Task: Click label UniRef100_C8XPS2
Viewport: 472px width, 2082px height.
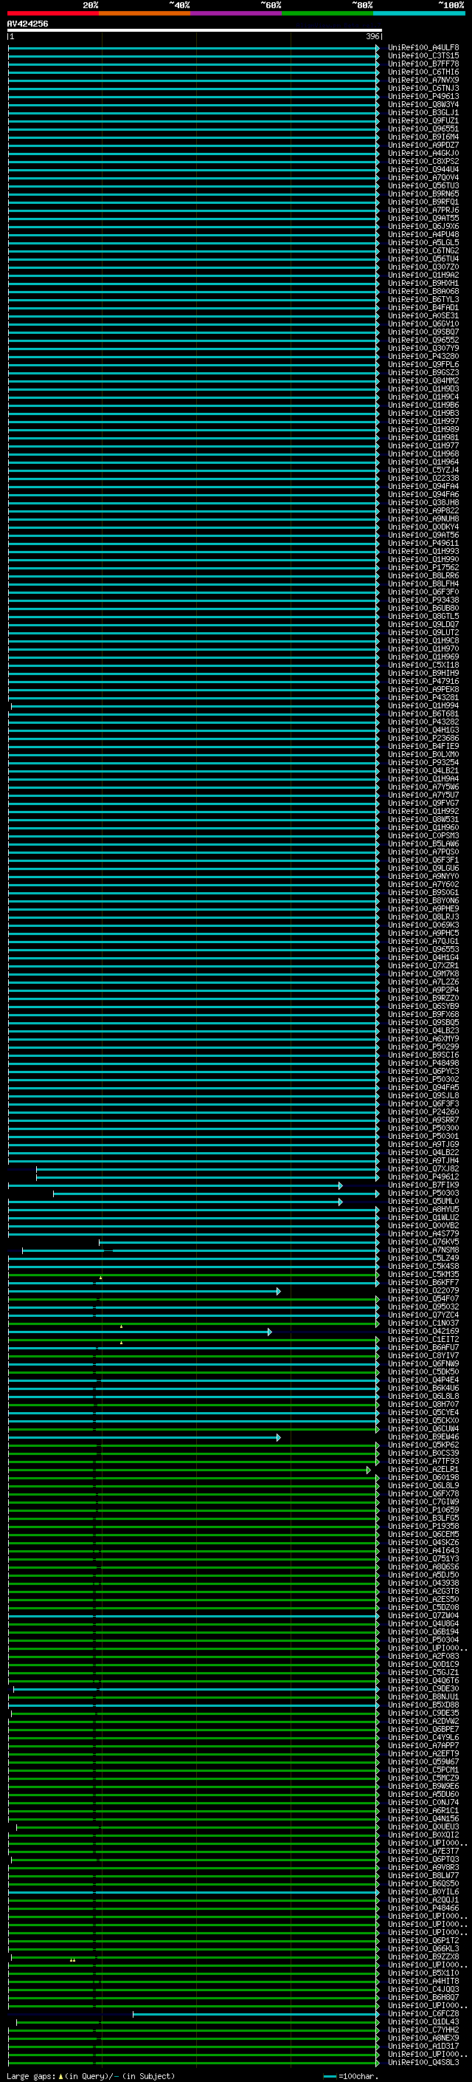Action: [x=423, y=162]
